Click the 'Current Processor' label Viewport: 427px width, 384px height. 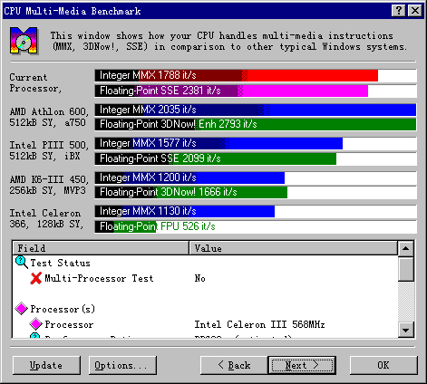pyautogui.click(x=35, y=82)
